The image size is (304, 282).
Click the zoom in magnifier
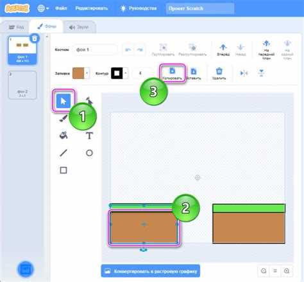pos(287,271)
